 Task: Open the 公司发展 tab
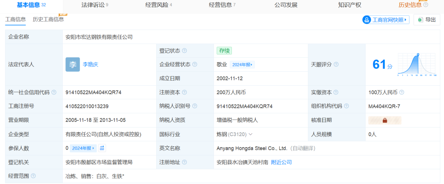[286, 5]
